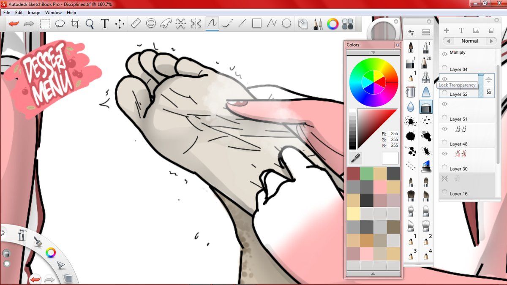Open the Help menu
507x285 pixels.
71,13
